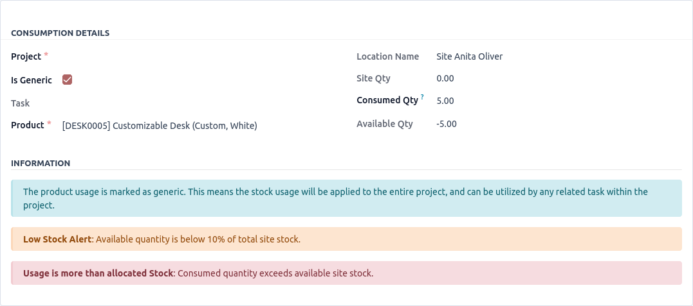Click the Project field label

click(26, 56)
